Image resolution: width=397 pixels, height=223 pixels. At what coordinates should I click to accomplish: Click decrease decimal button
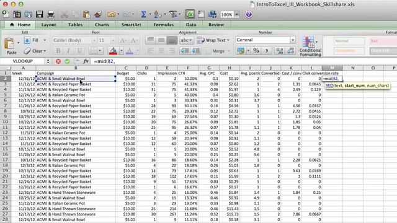point(290,51)
